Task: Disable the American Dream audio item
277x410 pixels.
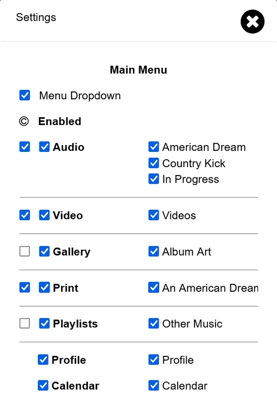Action: tap(154, 147)
